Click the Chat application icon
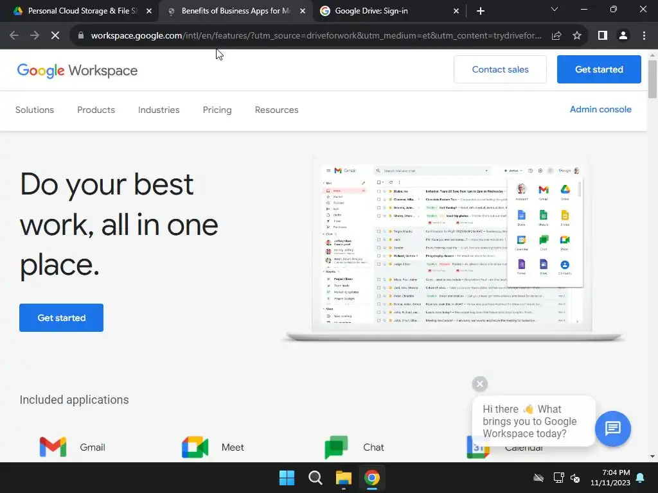 (337, 447)
